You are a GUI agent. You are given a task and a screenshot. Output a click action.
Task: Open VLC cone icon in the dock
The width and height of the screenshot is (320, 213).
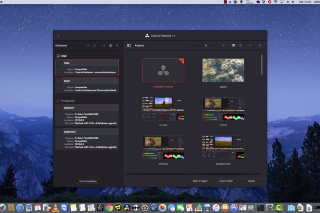[x=55, y=208]
